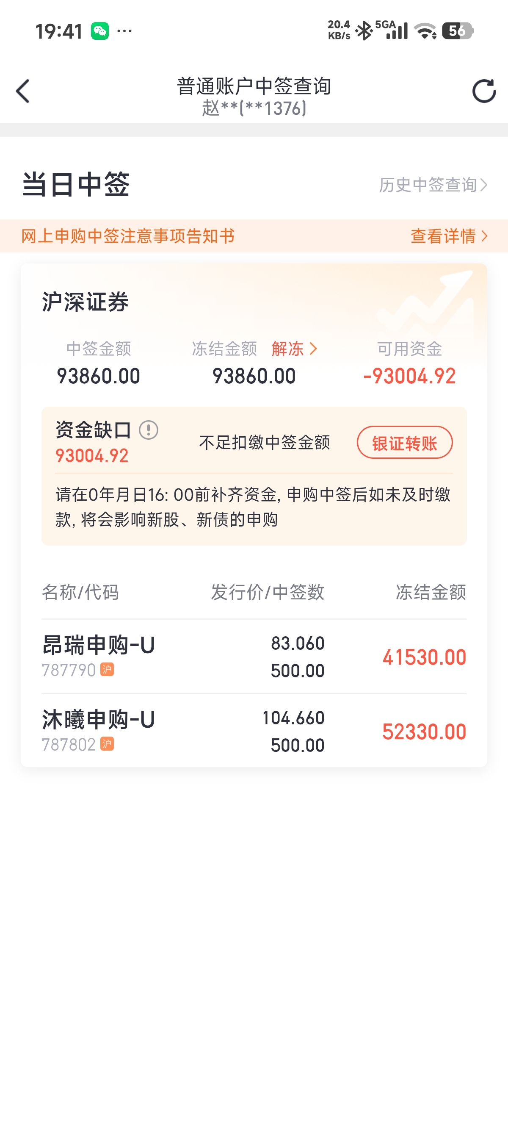Image resolution: width=508 pixels, height=1131 pixels.
Task: Tap the back arrow icon
Action: (x=23, y=91)
